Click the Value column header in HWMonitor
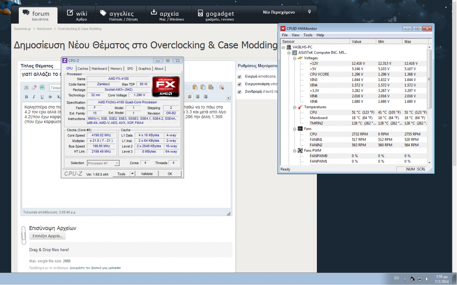Viewport: 457px width, 285px height. pos(363,41)
